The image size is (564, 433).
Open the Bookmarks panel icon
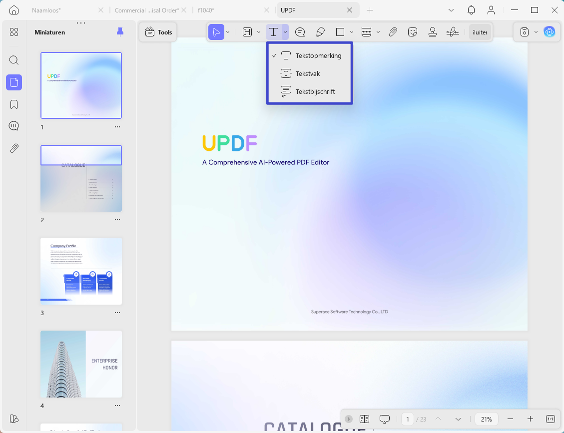[x=13, y=104]
